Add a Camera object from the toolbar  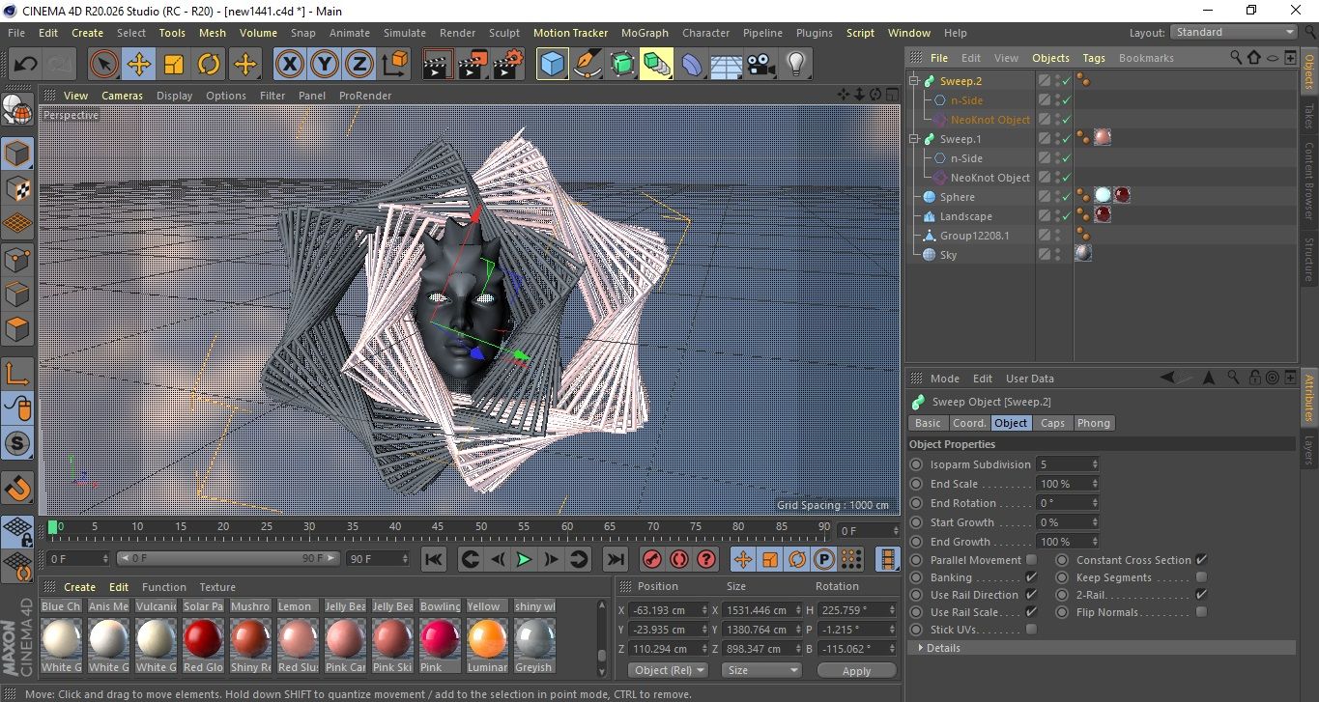761,65
